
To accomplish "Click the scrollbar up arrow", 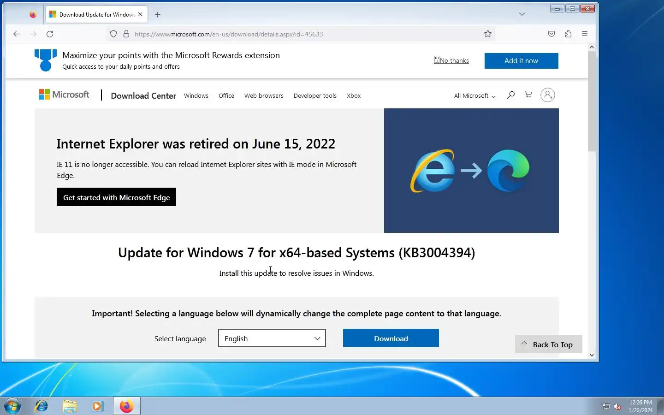I will click(x=592, y=47).
